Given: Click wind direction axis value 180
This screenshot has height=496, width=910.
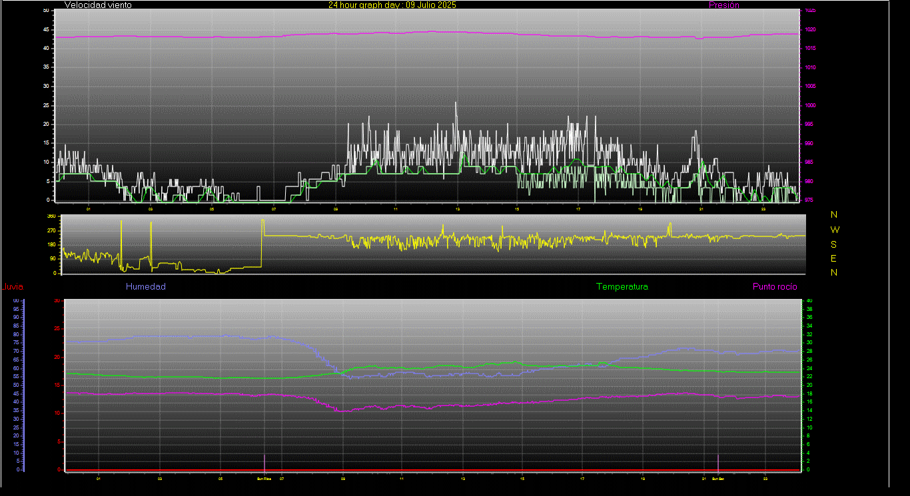Looking at the screenshot, I should click(51, 245).
